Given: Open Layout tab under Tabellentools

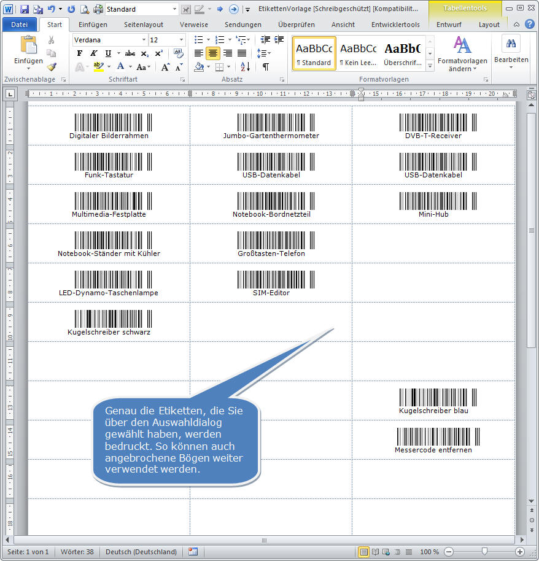Looking at the screenshot, I should click(x=489, y=25).
